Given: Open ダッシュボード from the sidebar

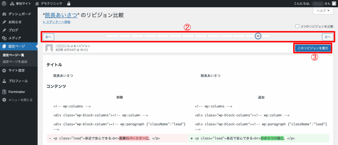Looking at the screenshot, I should tap(19, 14).
